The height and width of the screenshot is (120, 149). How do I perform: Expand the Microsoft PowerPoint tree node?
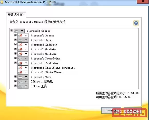coord(15,58)
